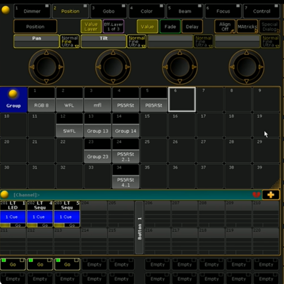Screen dimensions: 284x284
Task: Select empty group pool slot 6
Action: tap(182, 99)
